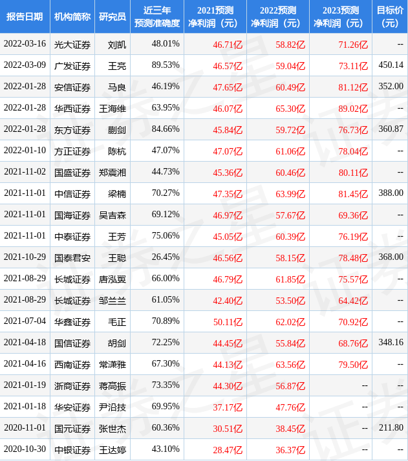Click the 机构简称 column header
408x461 pixels.
coord(72,17)
